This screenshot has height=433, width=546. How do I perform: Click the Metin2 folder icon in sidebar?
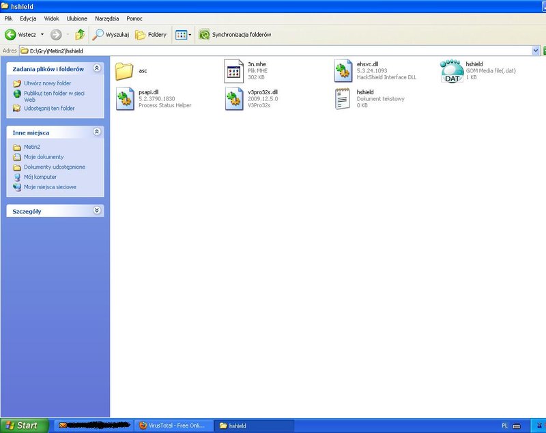point(17,147)
